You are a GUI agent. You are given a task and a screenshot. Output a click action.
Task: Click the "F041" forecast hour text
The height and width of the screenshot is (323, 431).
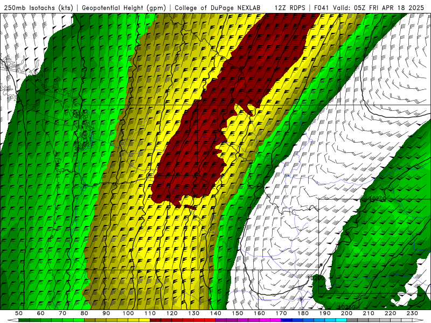pos(322,8)
